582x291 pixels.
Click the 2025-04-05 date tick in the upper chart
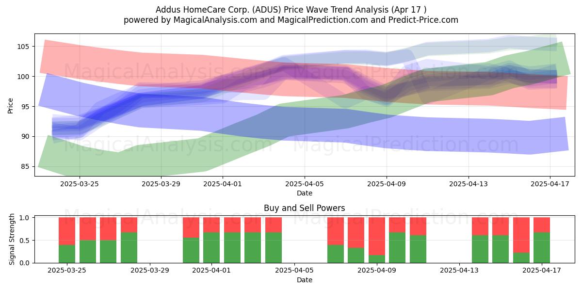305,184
